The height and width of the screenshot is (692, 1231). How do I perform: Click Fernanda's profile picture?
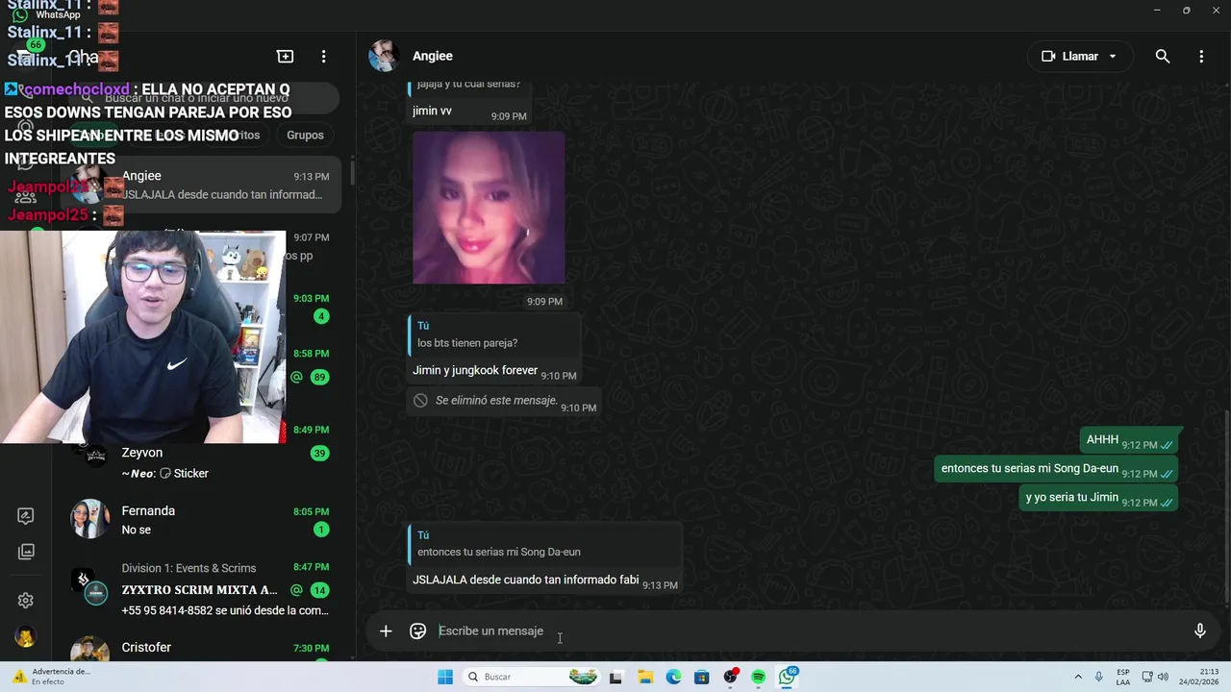tap(89, 519)
